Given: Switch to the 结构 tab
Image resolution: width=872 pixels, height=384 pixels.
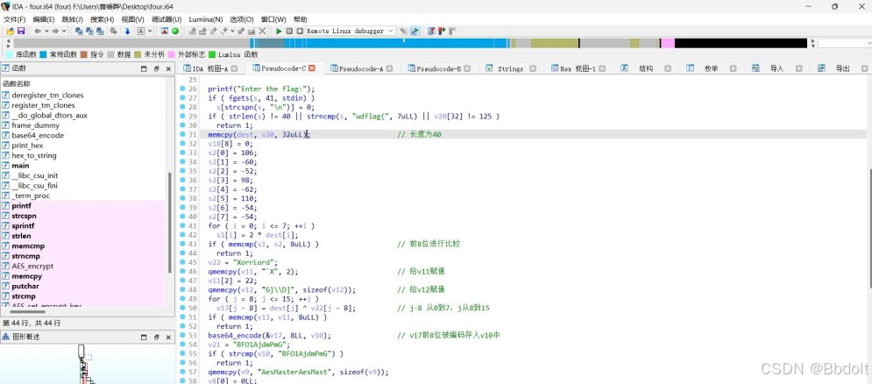Looking at the screenshot, I should pyautogui.click(x=645, y=68).
